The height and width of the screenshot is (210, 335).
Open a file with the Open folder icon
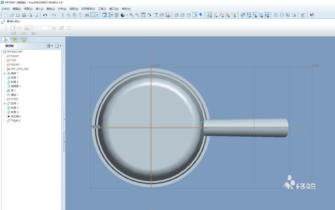click(12, 15)
